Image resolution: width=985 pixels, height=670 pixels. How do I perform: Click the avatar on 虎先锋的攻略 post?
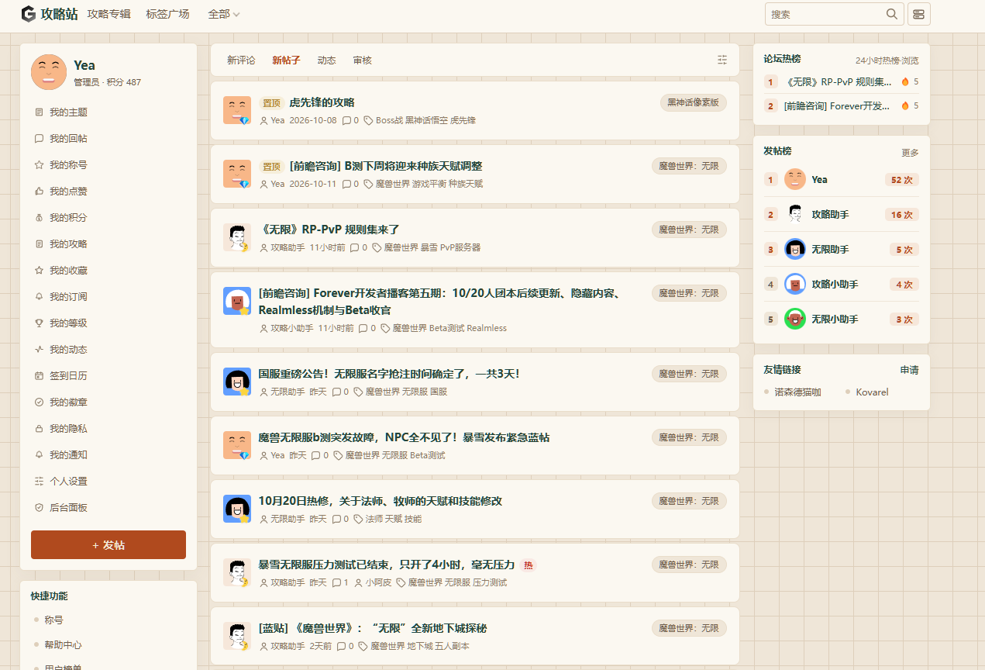click(236, 110)
